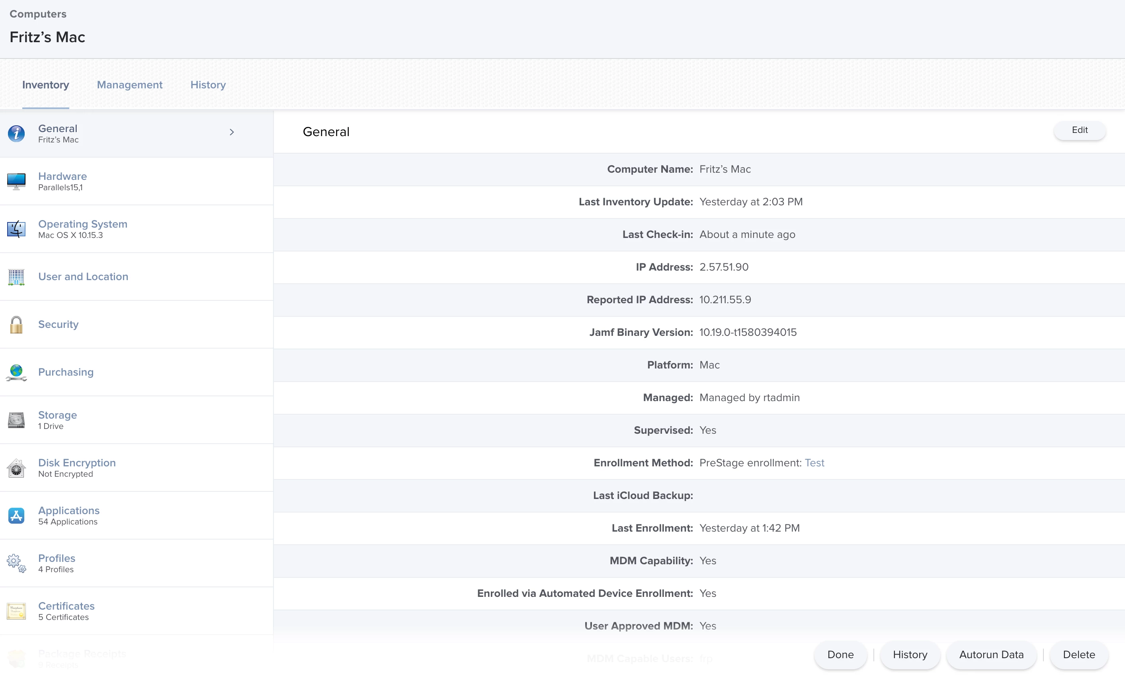Open the Test PreStage enrollment link
This screenshot has width=1125, height=686.
814,463
